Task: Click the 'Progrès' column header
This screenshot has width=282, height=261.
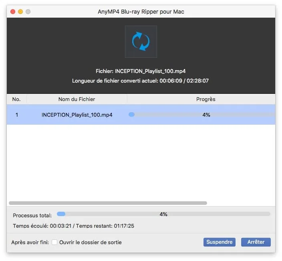Action: pyautogui.click(x=205, y=99)
